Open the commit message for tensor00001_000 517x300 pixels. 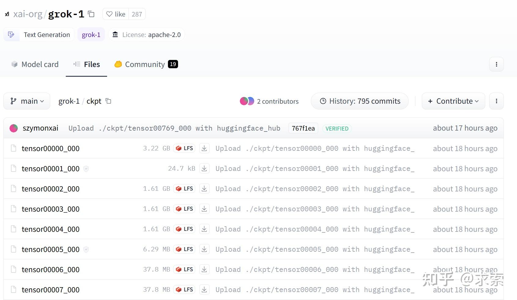(315, 169)
